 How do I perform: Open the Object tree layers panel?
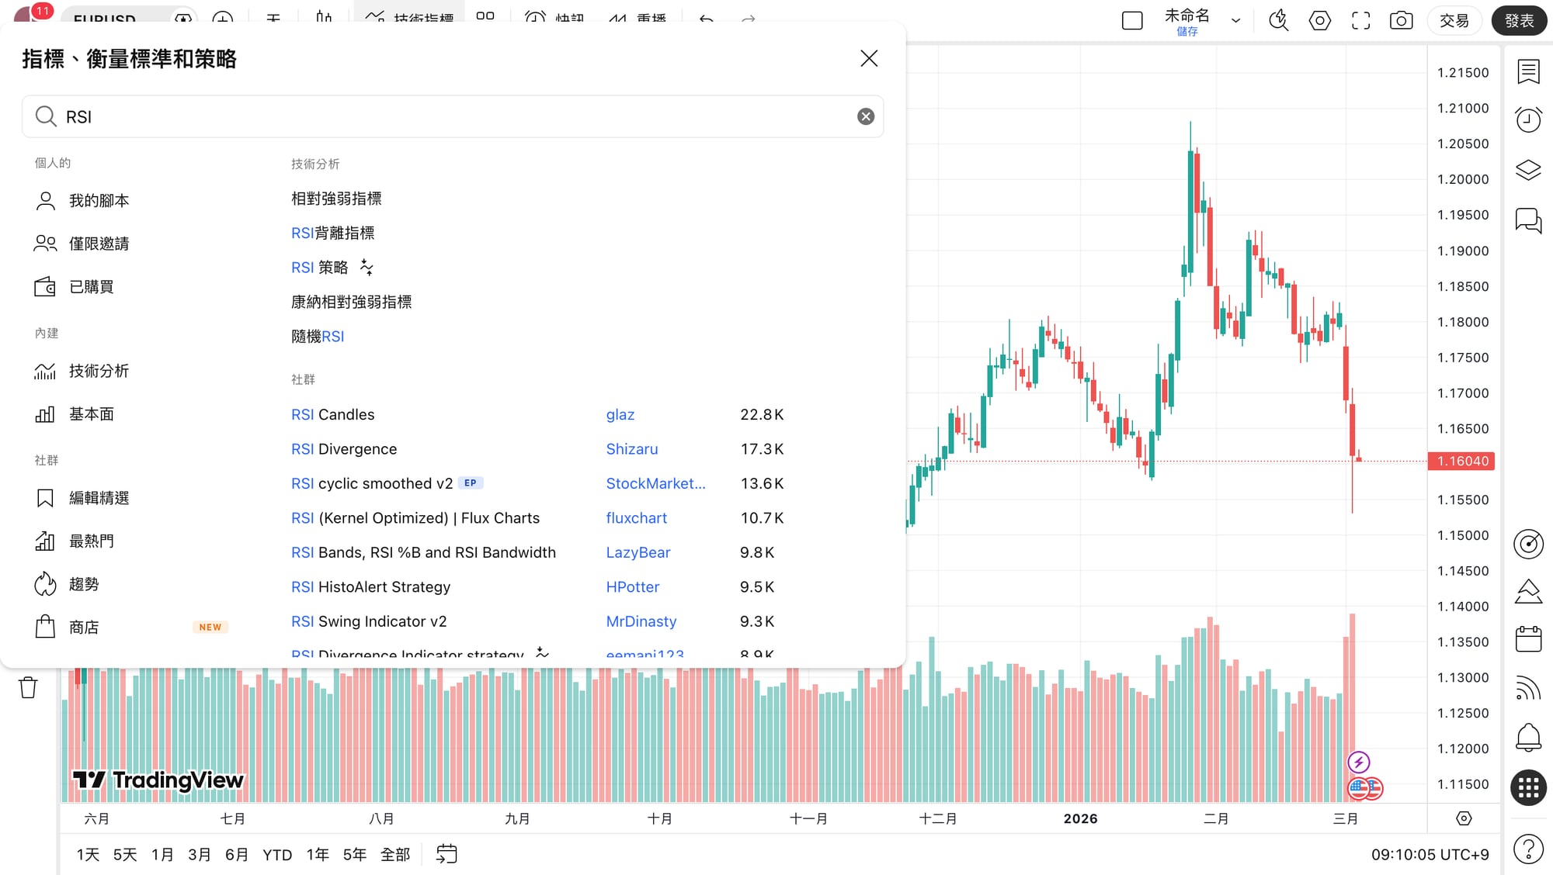coord(1528,170)
